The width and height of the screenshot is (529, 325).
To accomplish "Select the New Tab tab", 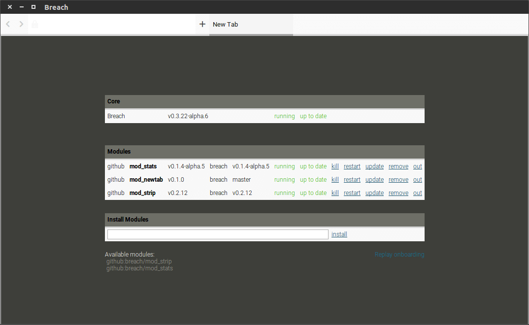I will click(251, 24).
